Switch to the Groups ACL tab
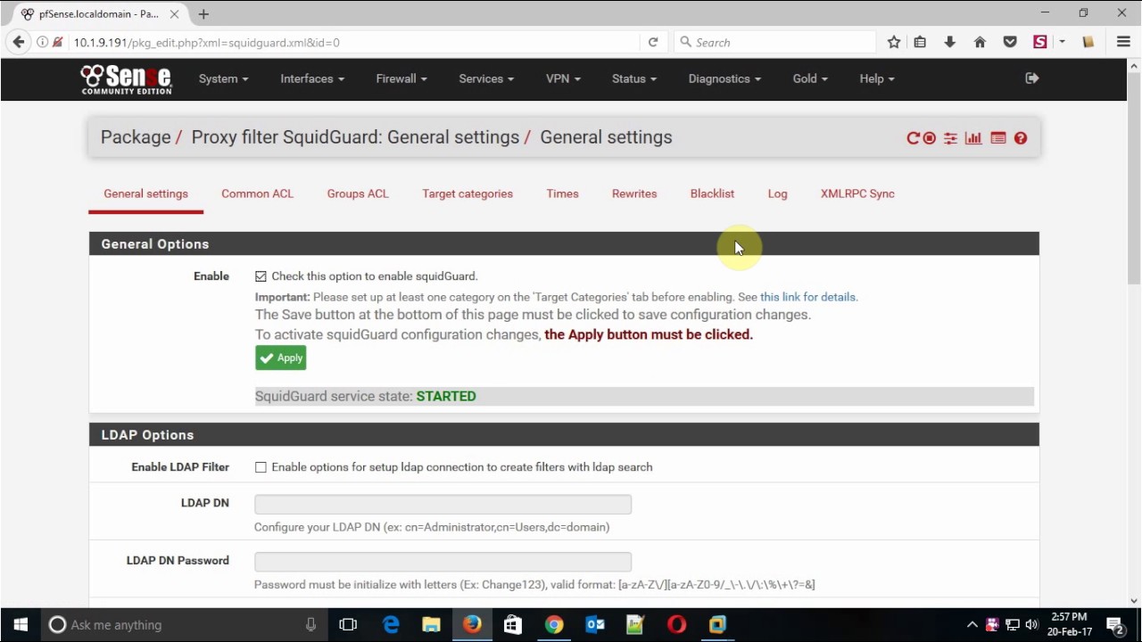Screen dimensions: 1142x642 358,193
